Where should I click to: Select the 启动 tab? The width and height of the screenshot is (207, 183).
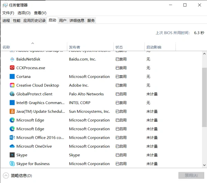pos(52,20)
